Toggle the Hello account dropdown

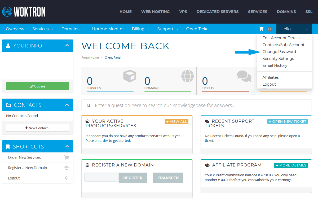[x=294, y=29]
